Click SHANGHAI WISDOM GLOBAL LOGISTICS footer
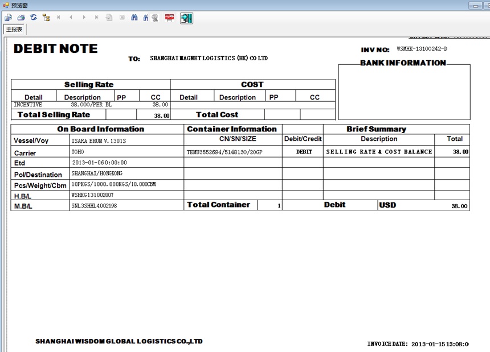The height and width of the screenshot is (352, 490). 119,341
